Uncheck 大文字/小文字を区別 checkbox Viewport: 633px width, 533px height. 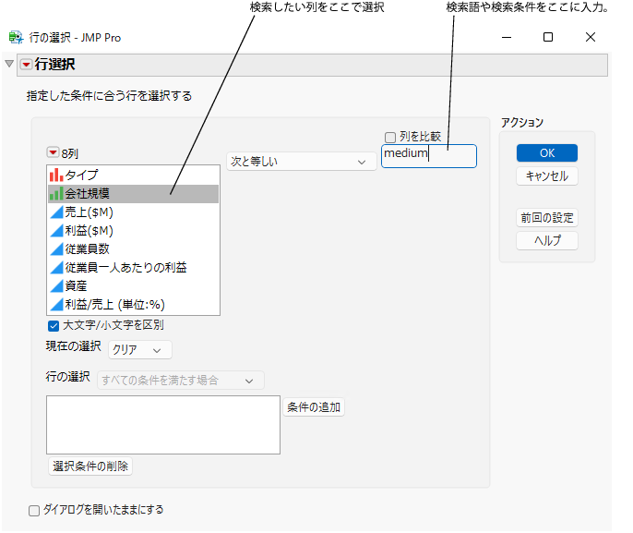coord(54,326)
